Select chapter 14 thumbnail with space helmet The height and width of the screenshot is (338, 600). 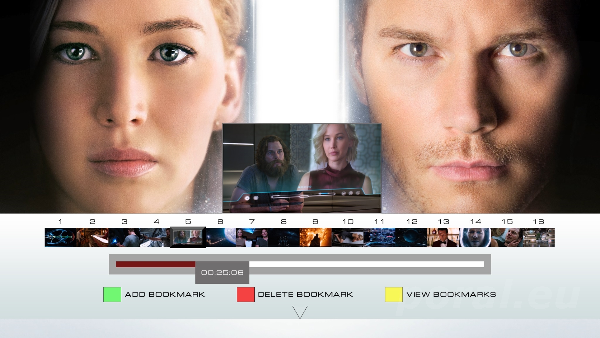(x=475, y=237)
